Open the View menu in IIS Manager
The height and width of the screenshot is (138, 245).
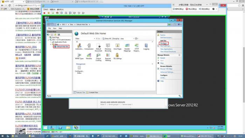pyautogui.click(x=55, y=28)
